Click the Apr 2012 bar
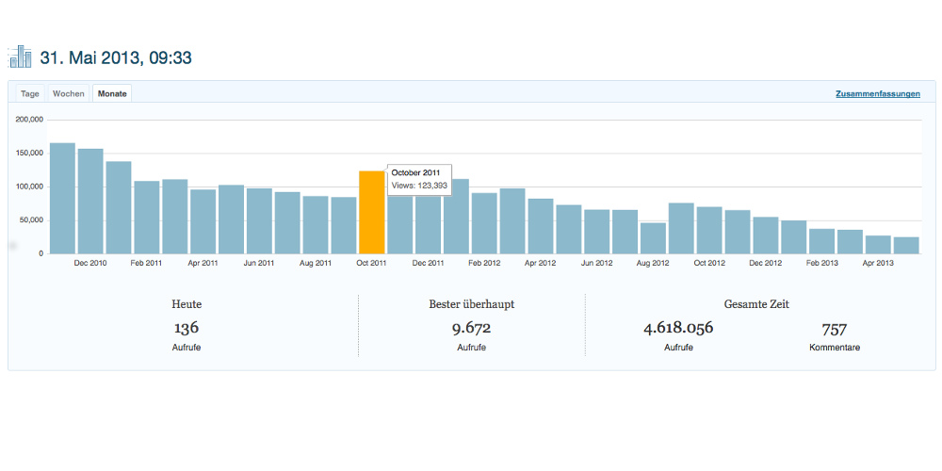 (540, 226)
